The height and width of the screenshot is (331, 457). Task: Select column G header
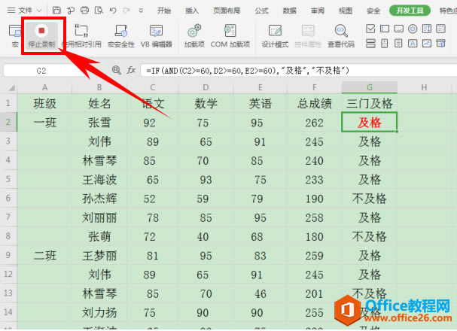coord(369,87)
